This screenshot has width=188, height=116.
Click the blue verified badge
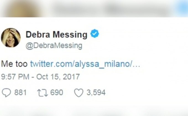click(95, 33)
